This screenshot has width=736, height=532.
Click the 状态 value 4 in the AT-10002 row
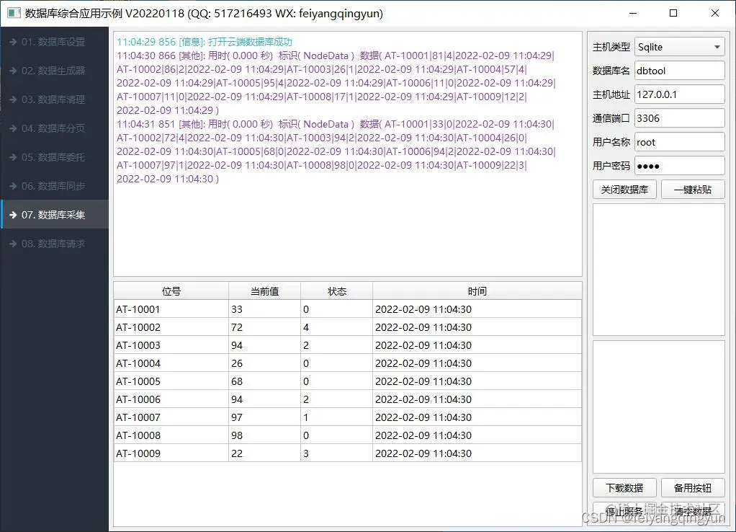tap(336, 327)
